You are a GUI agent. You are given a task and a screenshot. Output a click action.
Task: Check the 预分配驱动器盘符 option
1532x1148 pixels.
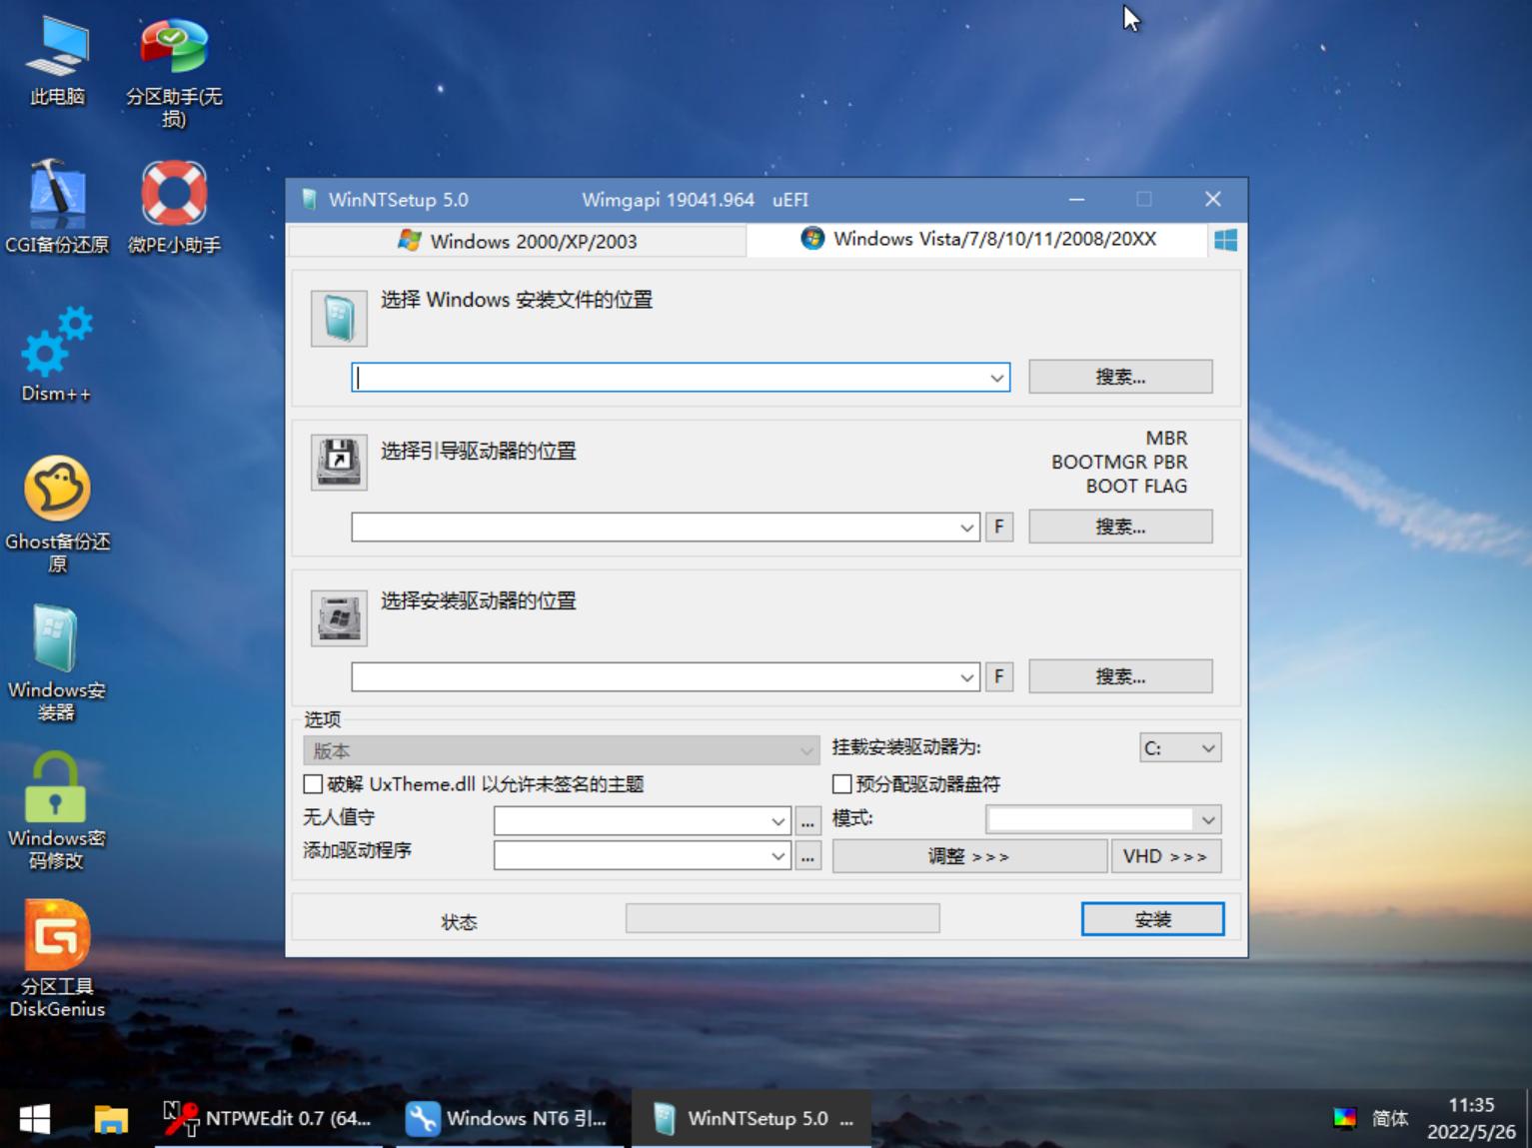pyautogui.click(x=840, y=784)
